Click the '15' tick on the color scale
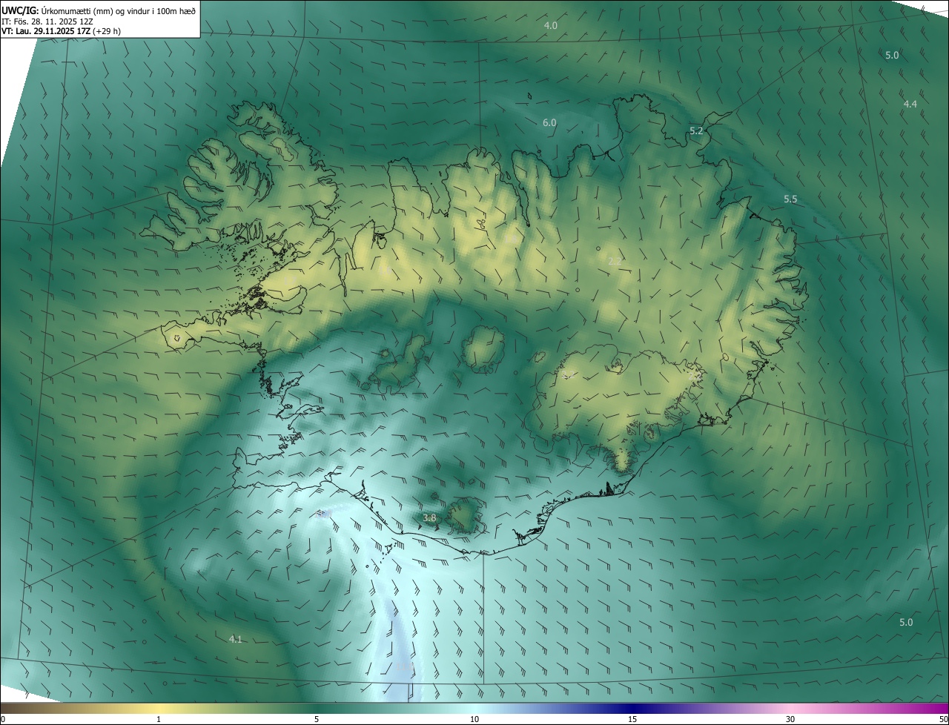Image resolution: width=949 pixels, height=725 pixels. 632,720
